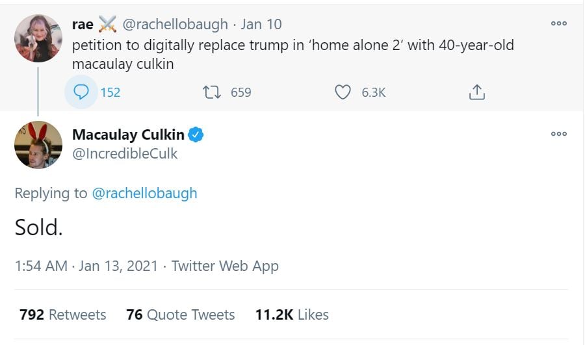Click Macaulay Culkin's verified badge

(196, 135)
